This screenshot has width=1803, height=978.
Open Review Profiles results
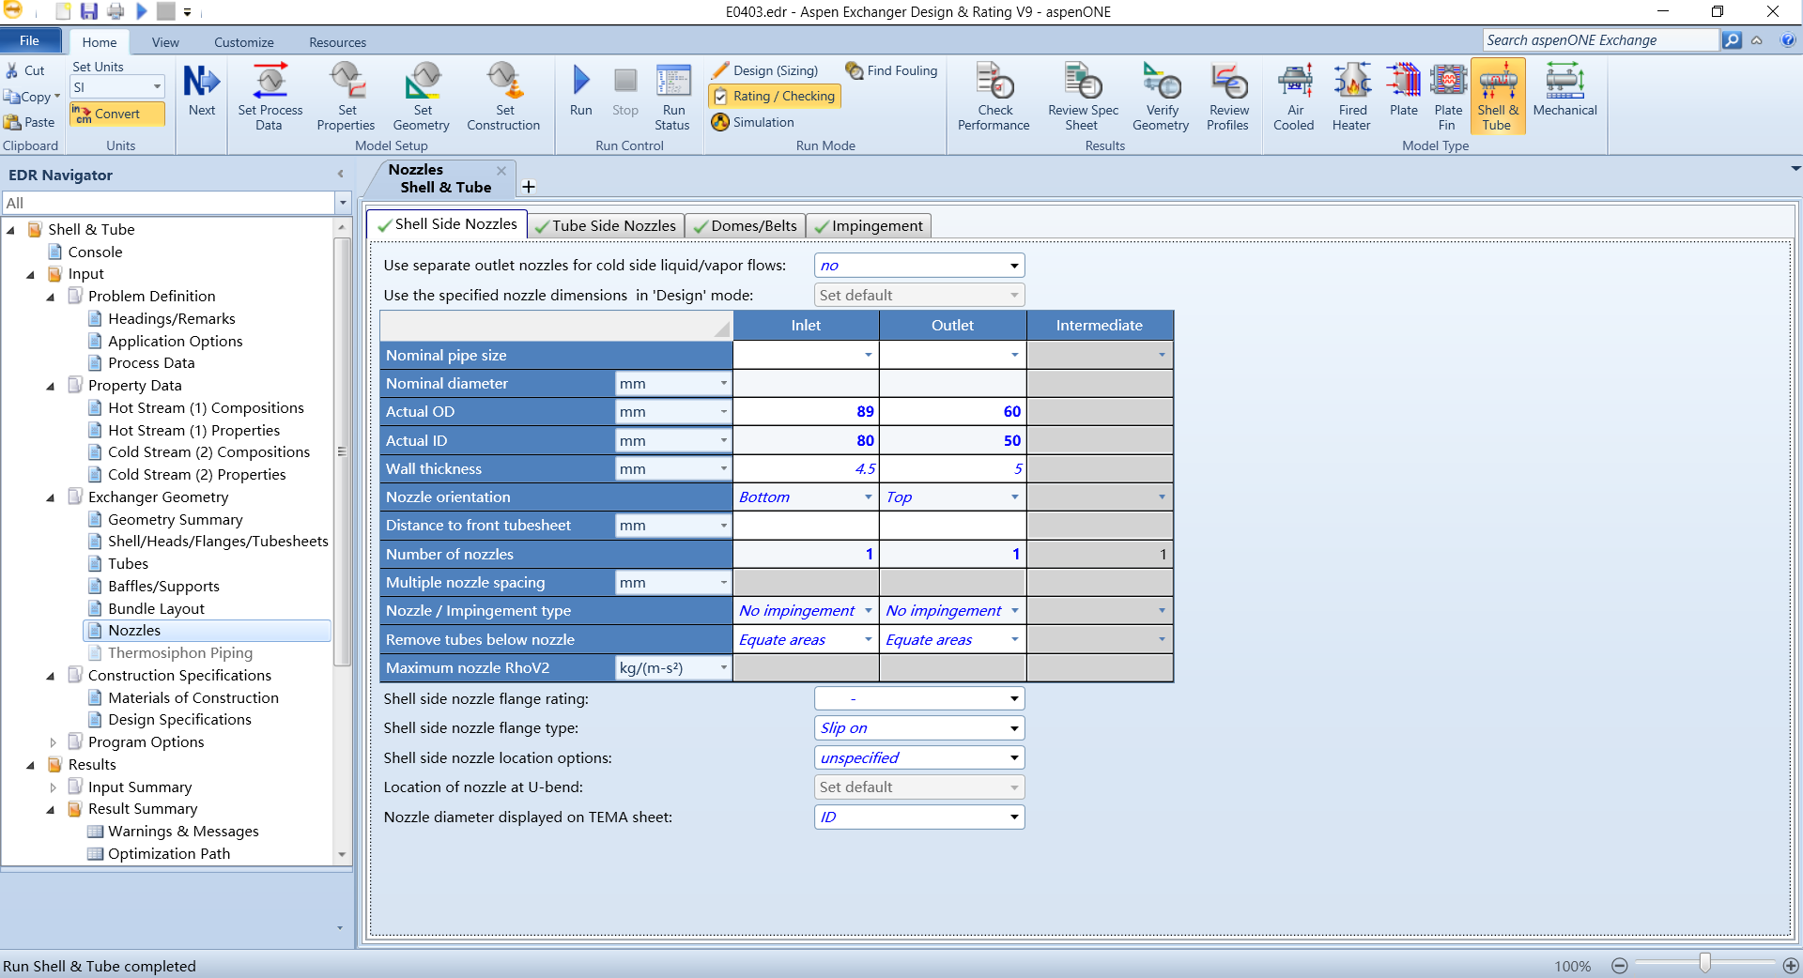pos(1228,97)
